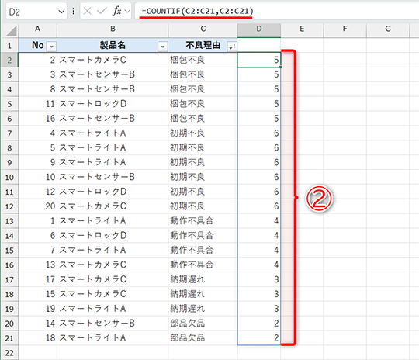Click count 6 in row 9
Viewport: 419px width, 360px height.
pyautogui.click(x=276, y=162)
